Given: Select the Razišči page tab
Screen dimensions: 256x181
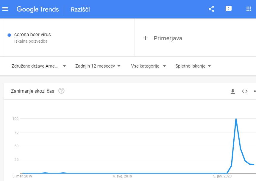Looking at the screenshot, I should pyautogui.click(x=80, y=9).
